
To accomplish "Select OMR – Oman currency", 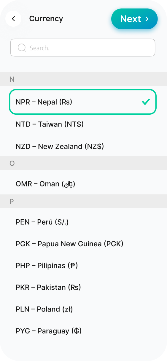I will (83, 184).
